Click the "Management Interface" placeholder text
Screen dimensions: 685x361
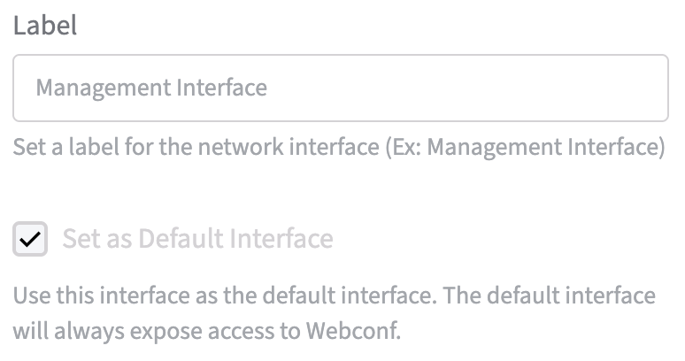(x=151, y=88)
